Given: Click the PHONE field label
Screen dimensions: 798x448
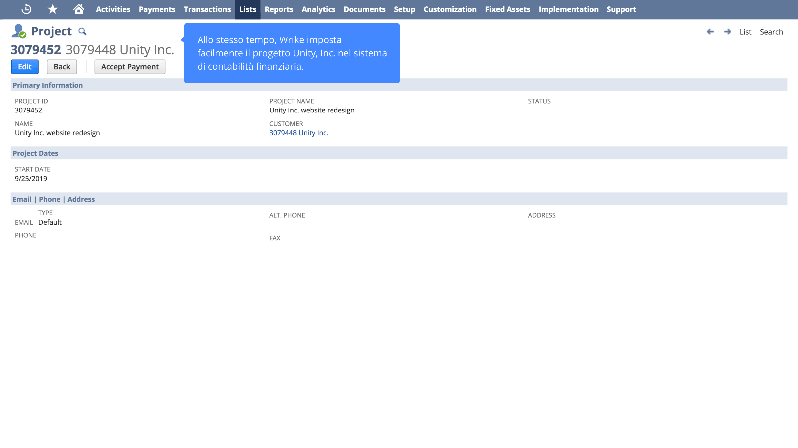Looking at the screenshot, I should (26, 235).
